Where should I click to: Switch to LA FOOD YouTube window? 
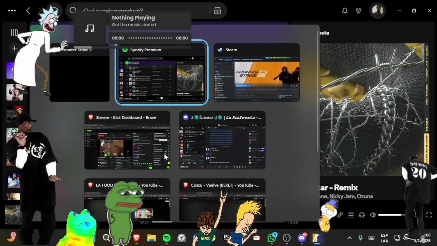tap(127, 200)
